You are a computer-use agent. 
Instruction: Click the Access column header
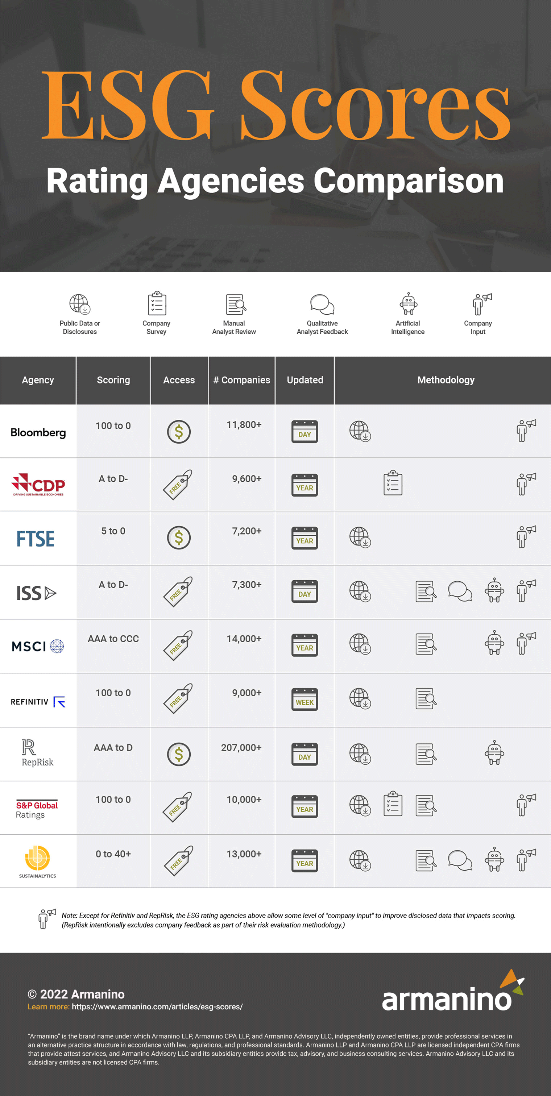[x=179, y=380]
